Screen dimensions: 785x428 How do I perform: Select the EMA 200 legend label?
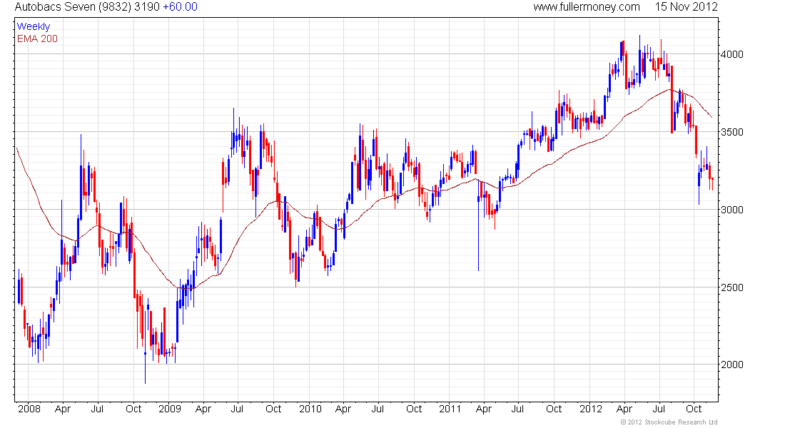[38, 39]
